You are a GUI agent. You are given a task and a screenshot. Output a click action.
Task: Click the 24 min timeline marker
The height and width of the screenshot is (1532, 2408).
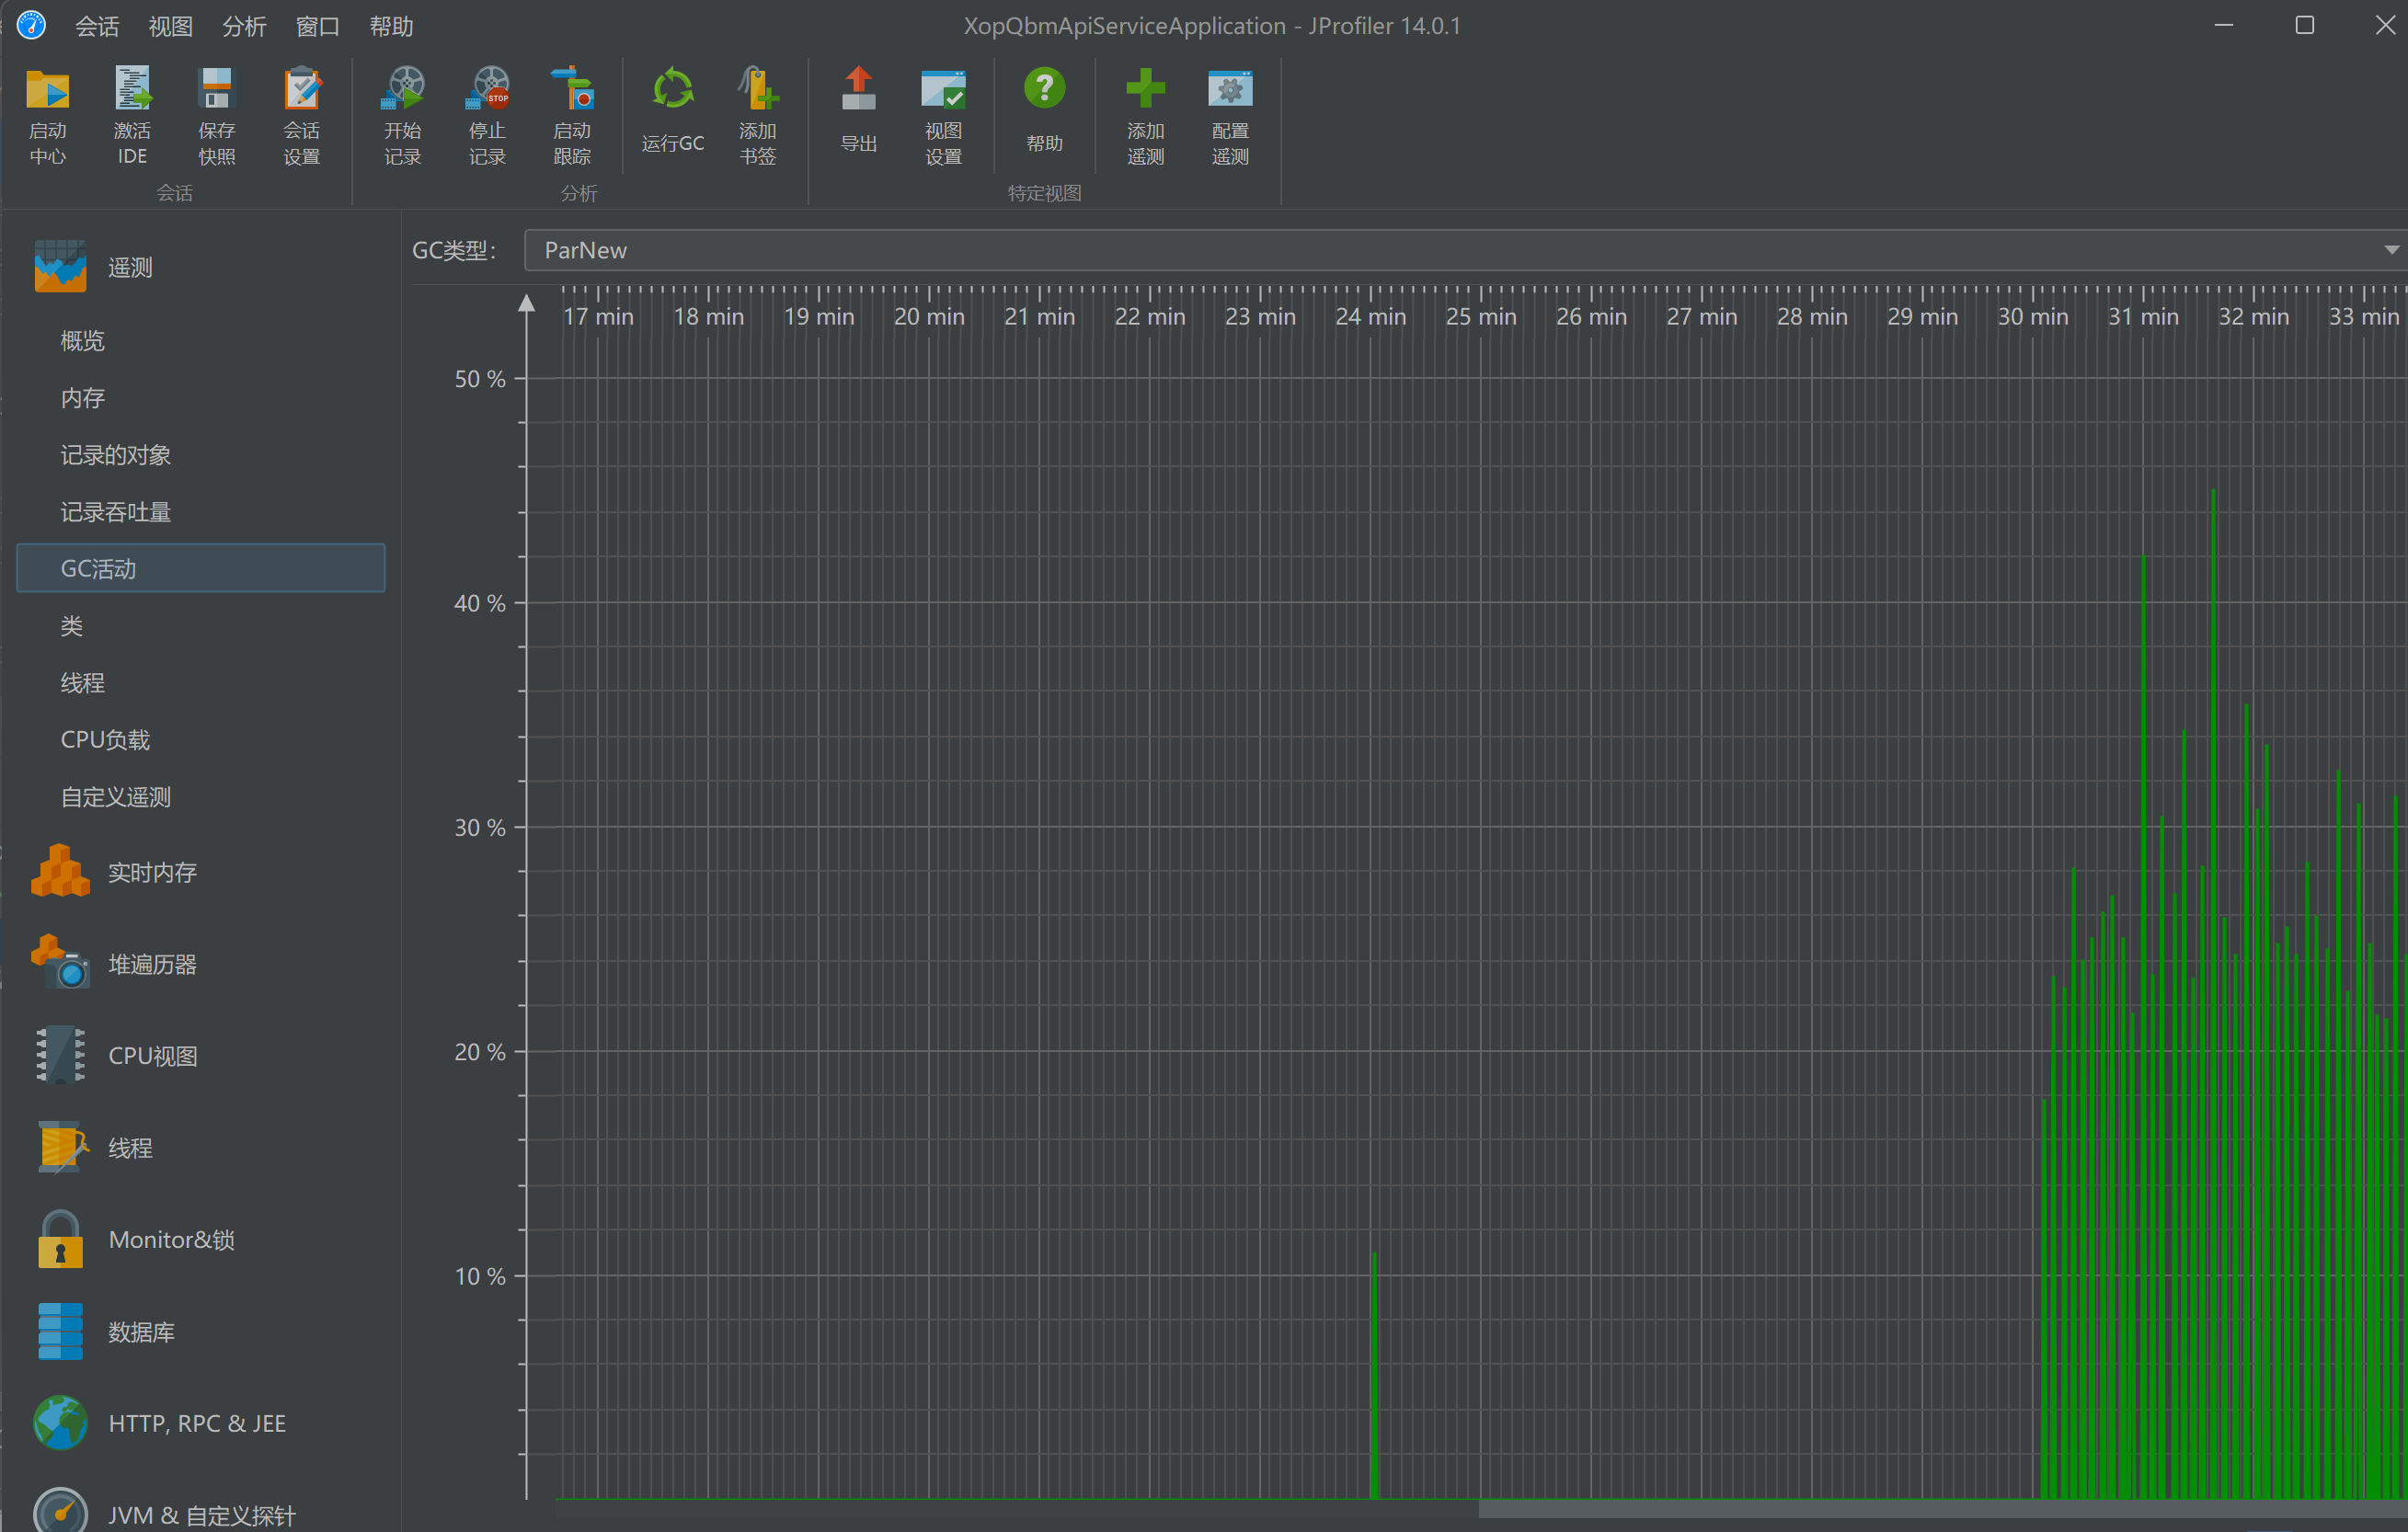1370,316
